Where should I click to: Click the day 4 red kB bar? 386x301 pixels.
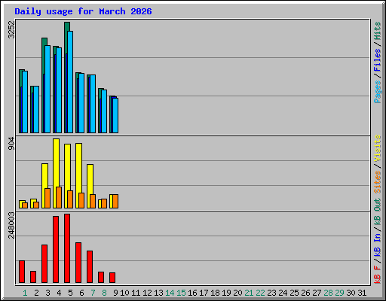[56, 250]
